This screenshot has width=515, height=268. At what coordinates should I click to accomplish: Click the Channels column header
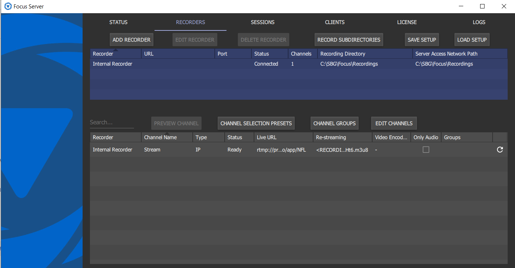[303, 54]
